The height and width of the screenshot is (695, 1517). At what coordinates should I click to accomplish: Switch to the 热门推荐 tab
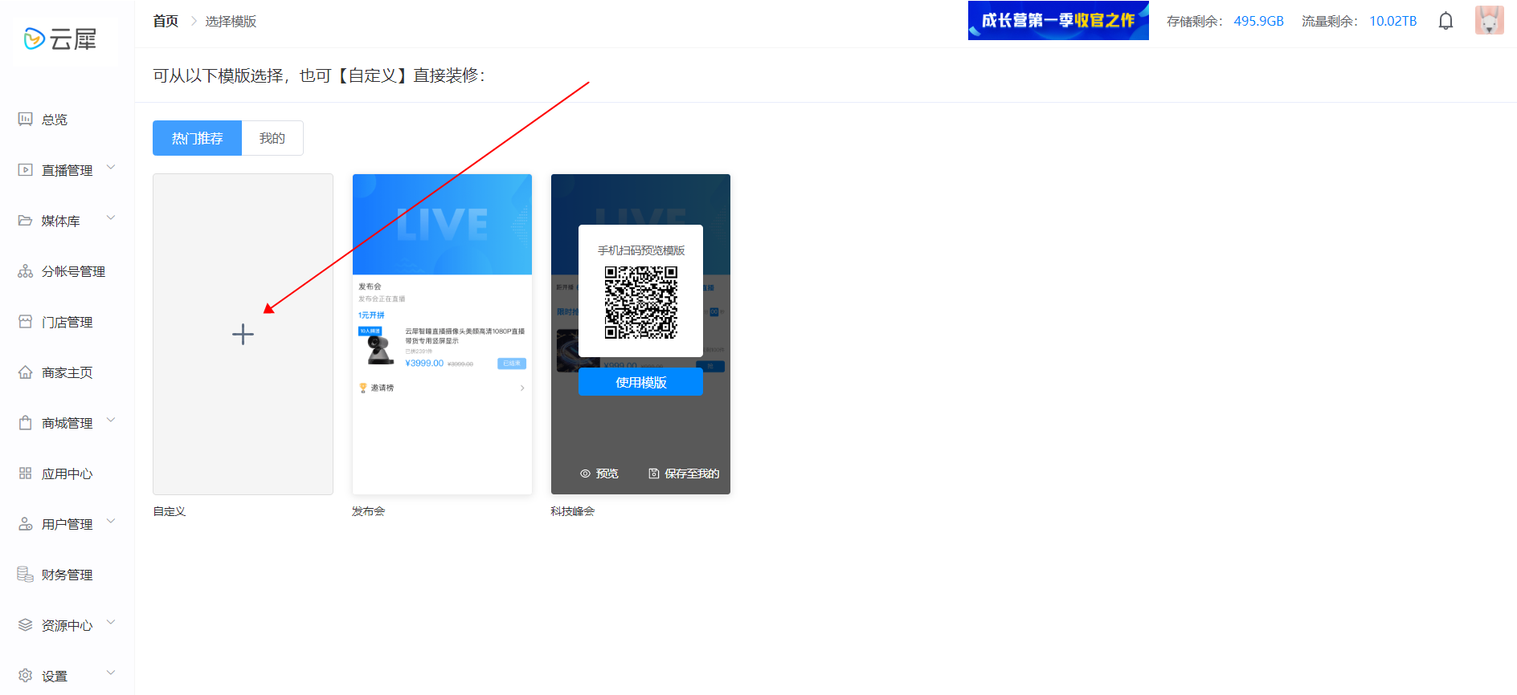click(x=197, y=138)
